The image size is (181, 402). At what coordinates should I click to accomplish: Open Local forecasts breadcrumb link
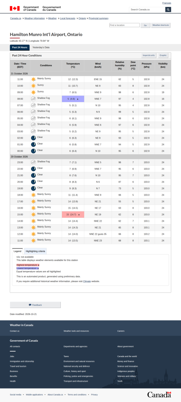[x=67, y=19]
